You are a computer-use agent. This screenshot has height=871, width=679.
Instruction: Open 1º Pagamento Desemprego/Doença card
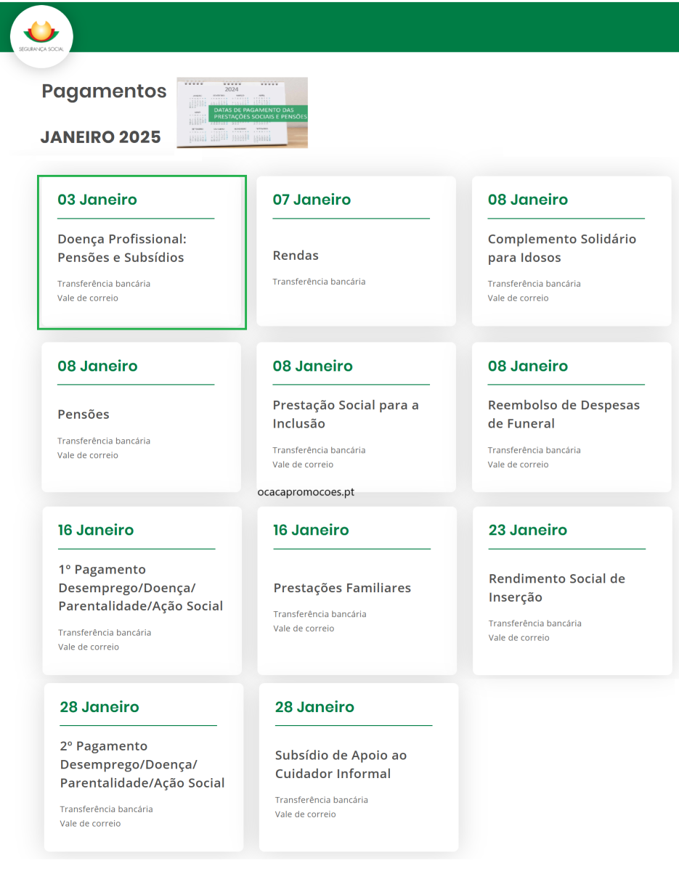[142, 591]
